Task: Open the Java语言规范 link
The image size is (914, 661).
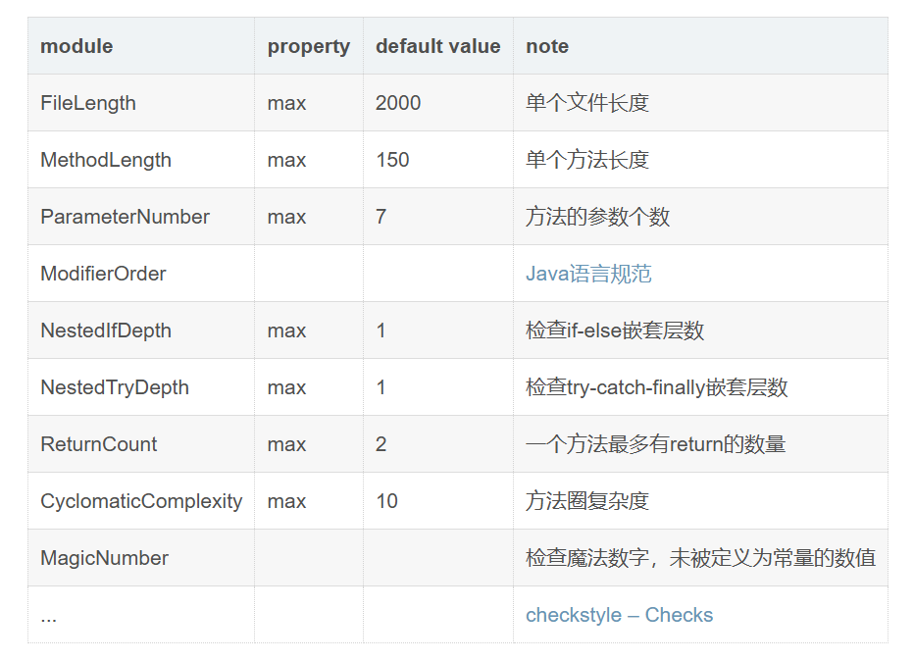Action: pos(588,274)
